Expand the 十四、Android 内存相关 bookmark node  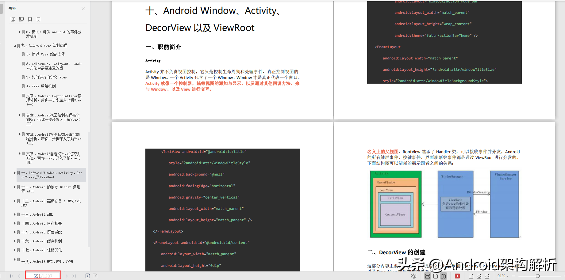coord(14,223)
